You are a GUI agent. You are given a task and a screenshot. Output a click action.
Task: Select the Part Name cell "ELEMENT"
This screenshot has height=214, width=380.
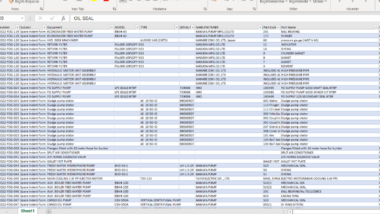click(329, 66)
